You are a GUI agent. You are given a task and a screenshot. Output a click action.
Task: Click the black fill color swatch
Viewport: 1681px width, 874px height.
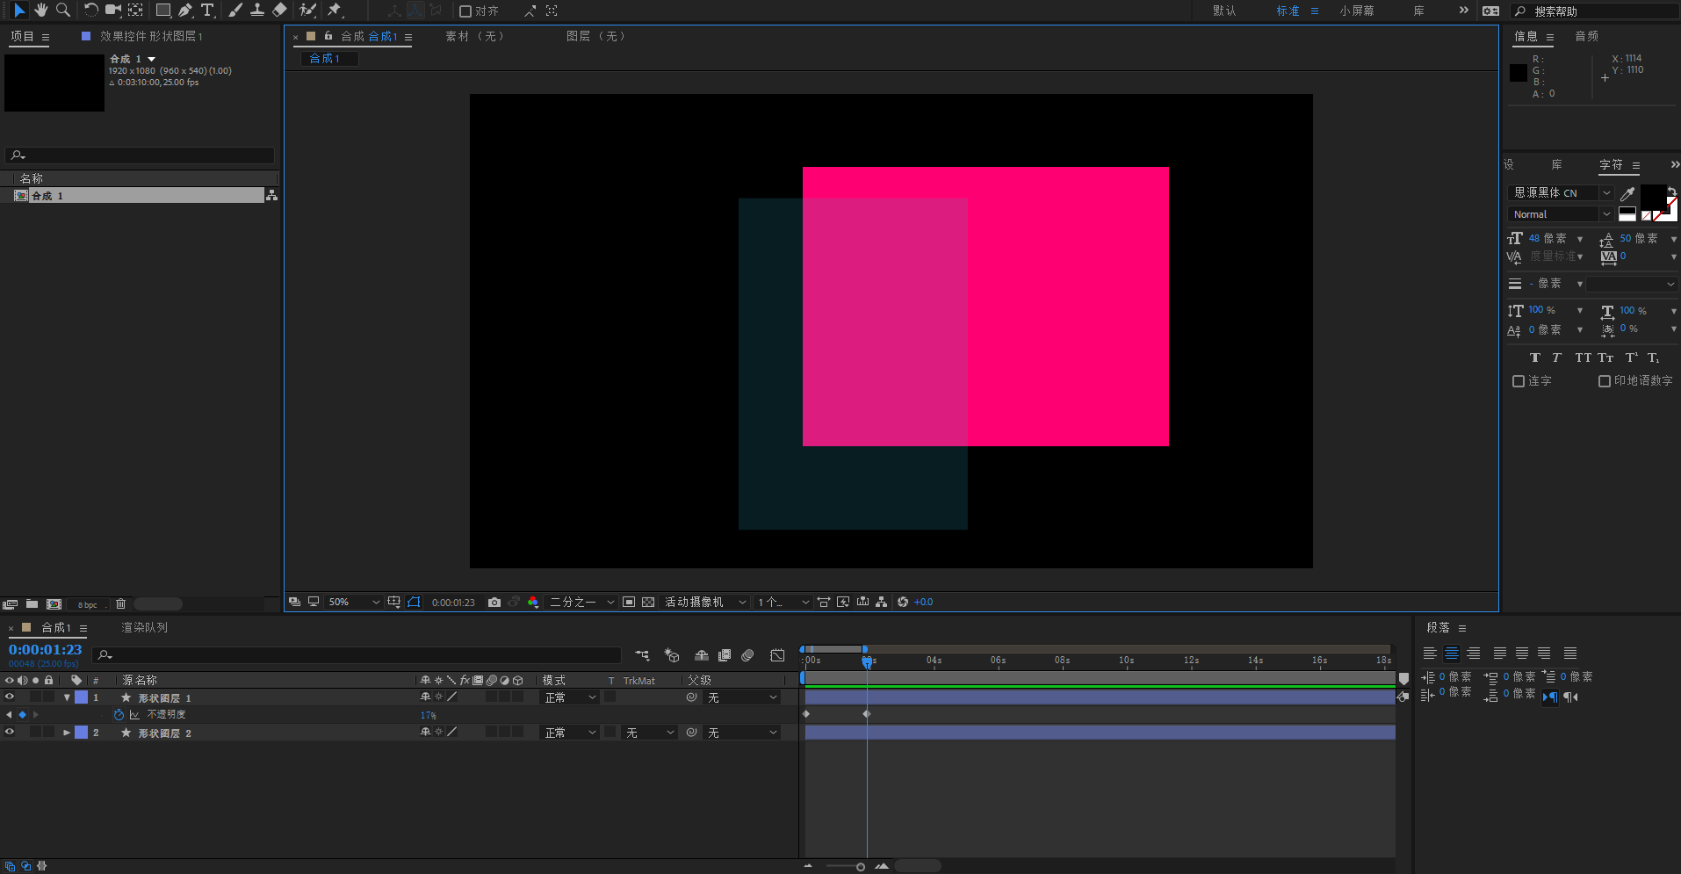click(1653, 197)
